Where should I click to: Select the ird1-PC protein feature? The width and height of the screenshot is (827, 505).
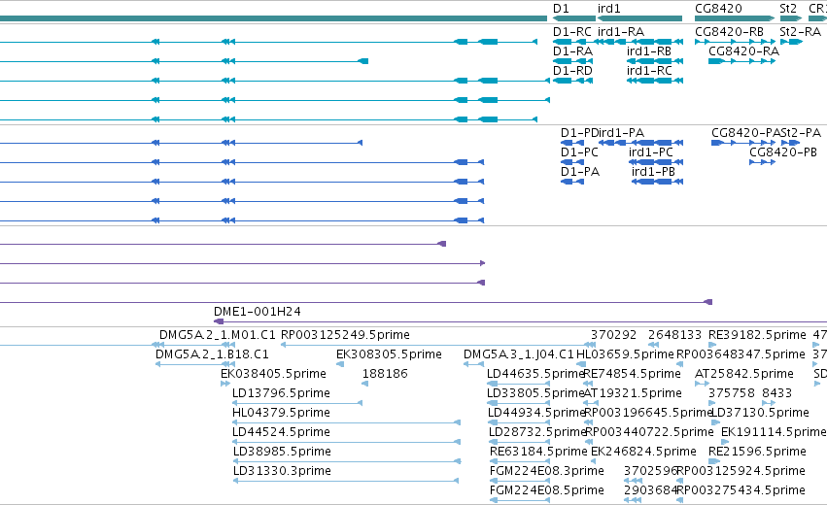(651, 152)
